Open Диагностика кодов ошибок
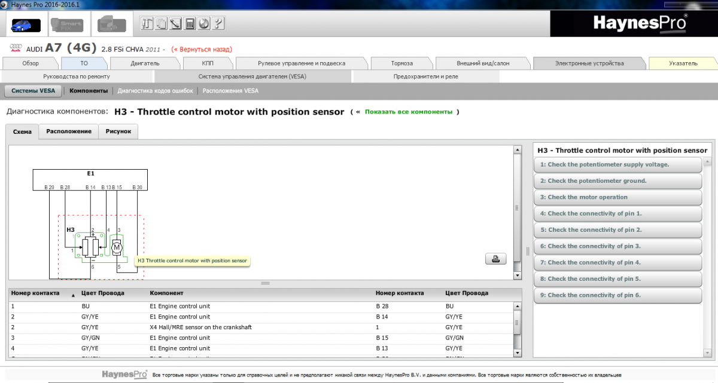Image resolution: width=718 pixels, height=383 pixels. pos(156,91)
